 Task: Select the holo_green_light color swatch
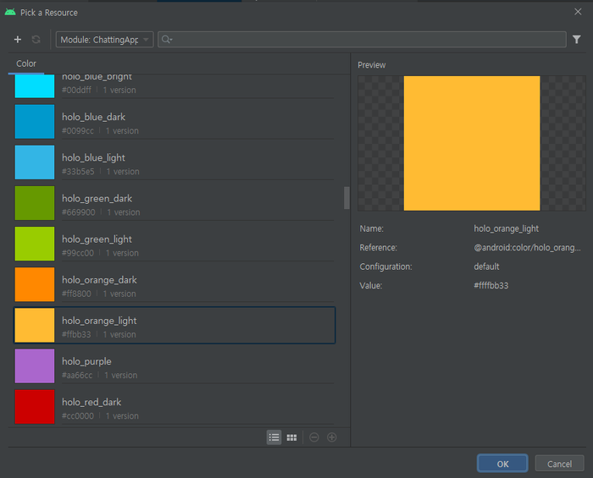35,244
